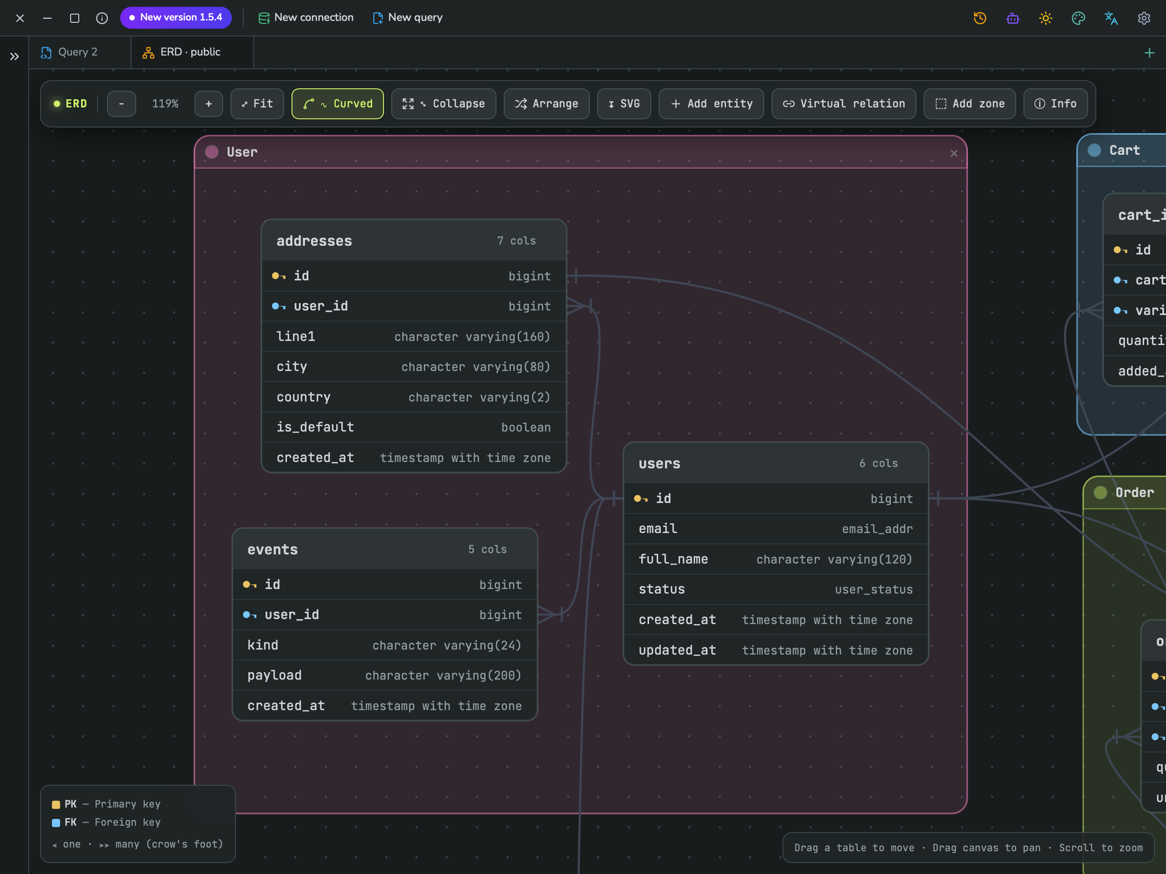Click the "5 cols" label on events

pyautogui.click(x=487, y=549)
